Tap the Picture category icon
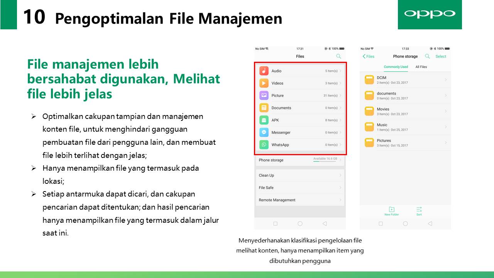494x278 pixels. click(x=264, y=95)
